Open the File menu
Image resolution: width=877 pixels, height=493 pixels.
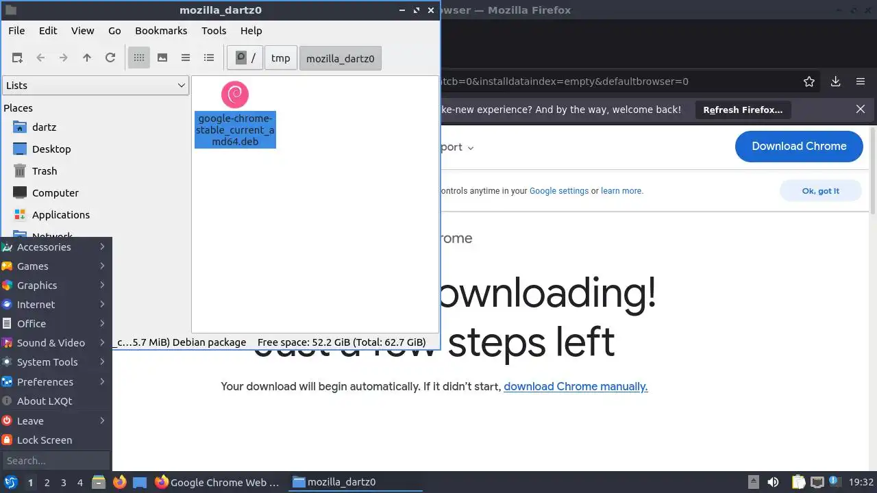click(16, 31)
